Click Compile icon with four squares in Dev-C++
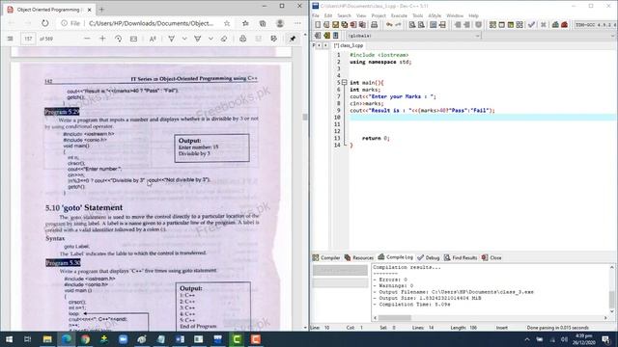Viewport: 618px width, 347px height. 492,25
